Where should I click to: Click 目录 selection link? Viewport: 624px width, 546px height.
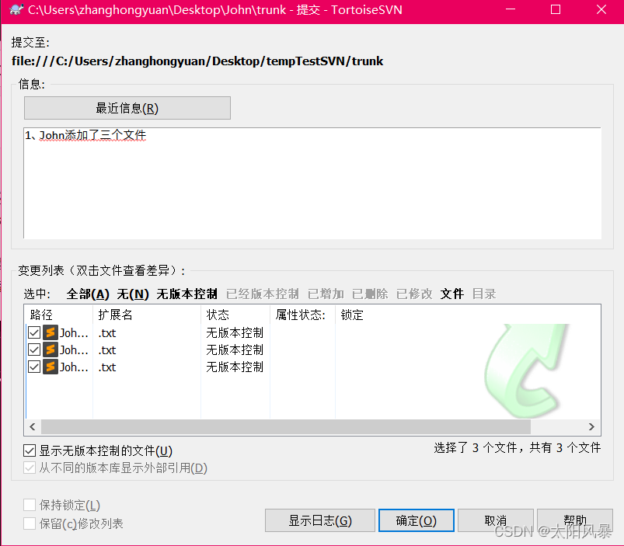click(484, 294)
